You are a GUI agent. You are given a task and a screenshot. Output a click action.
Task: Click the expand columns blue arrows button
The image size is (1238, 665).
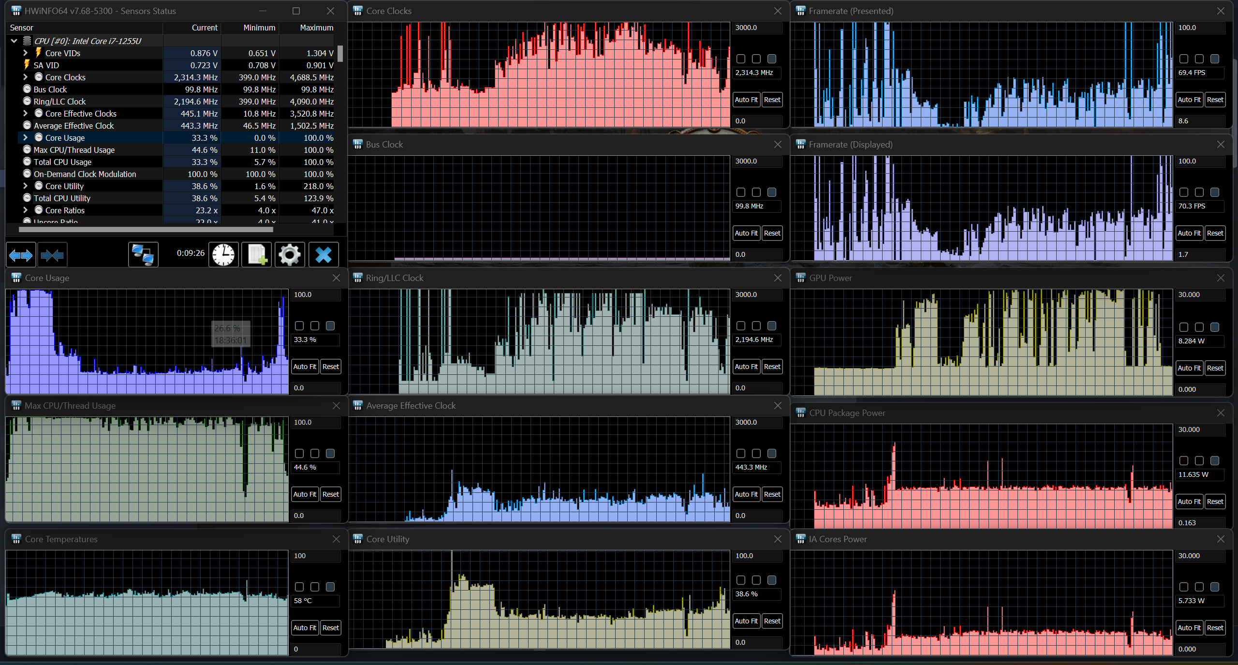pyautogui.click(x=21, y=255)
